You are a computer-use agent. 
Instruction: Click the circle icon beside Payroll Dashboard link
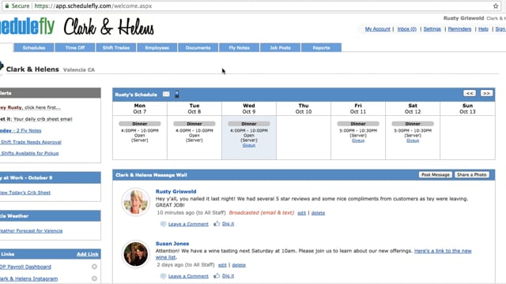[x=94, y=267]
